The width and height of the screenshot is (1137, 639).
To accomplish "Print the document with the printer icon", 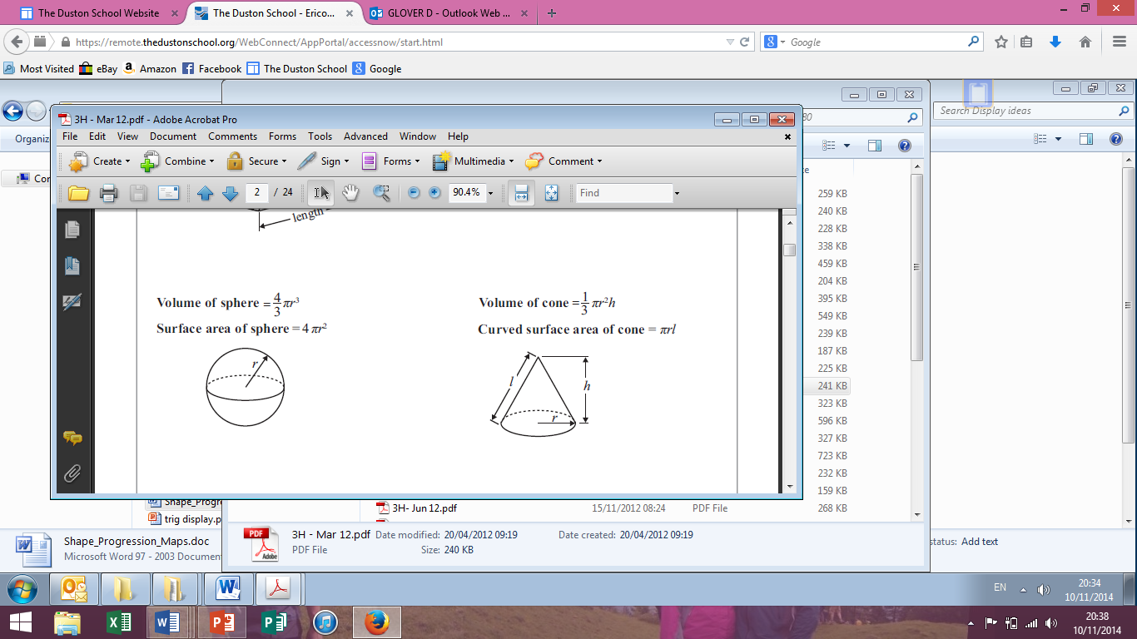I will [x=108, y=193].
